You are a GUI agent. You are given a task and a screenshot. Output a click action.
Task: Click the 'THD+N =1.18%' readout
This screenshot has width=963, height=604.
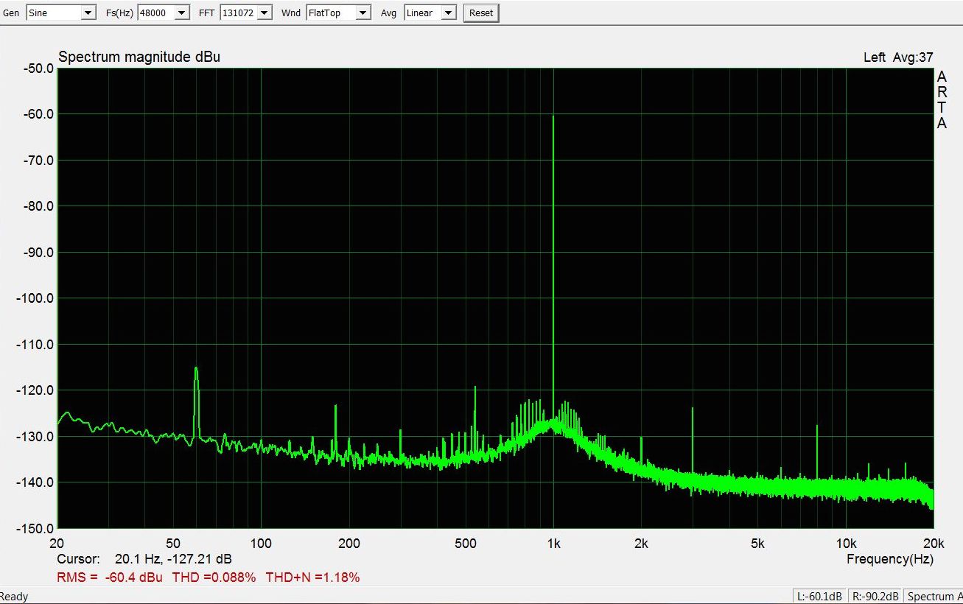click(312, 577)
